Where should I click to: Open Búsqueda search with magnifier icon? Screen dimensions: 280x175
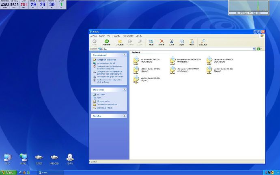tap(203, 43)
